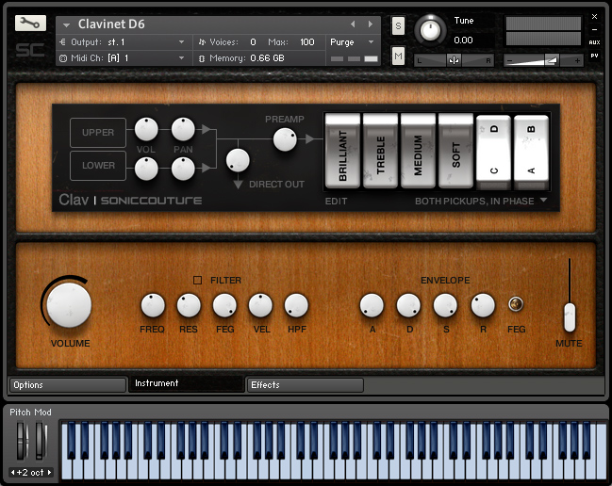Switch to the Effects tab
Image resolution: width=612 pixels, height=486 pixels.
pos(306,385)
